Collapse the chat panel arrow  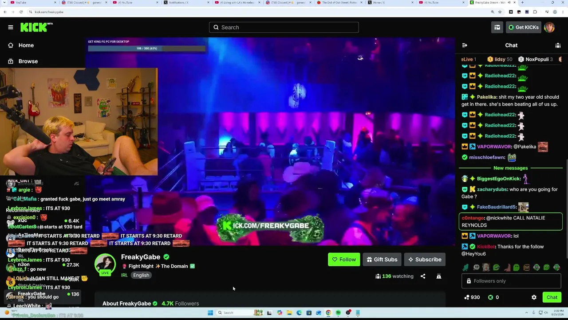(x=465, y=45)
